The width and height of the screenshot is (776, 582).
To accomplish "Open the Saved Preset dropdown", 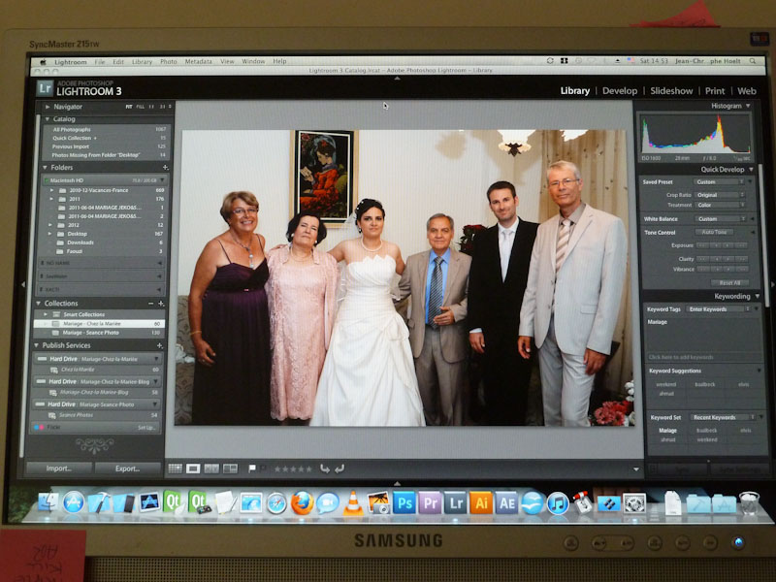I will (720, 182).
